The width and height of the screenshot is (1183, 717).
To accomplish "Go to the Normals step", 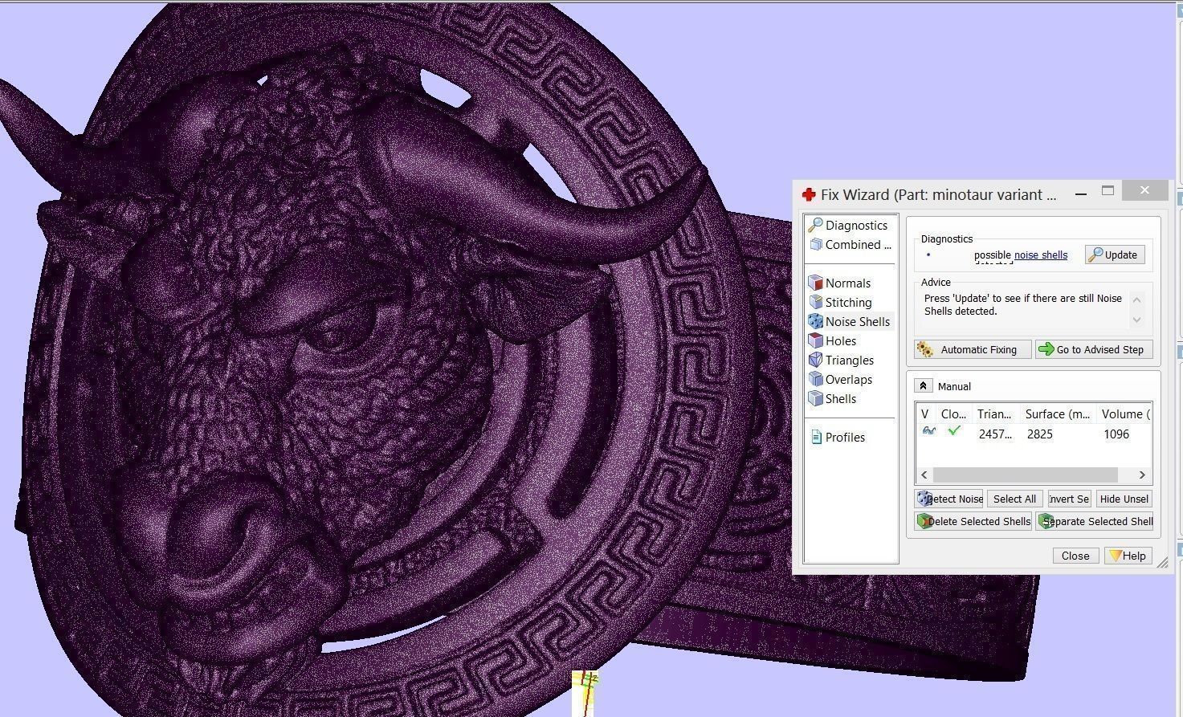I will point(839,283).
